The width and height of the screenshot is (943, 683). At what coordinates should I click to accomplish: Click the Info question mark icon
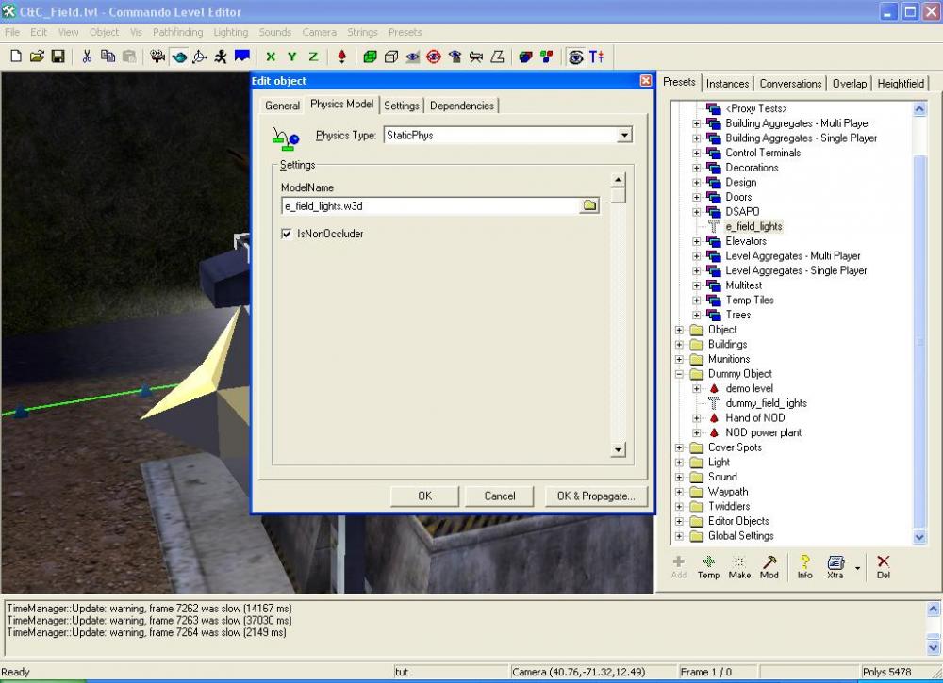(804, 565)
